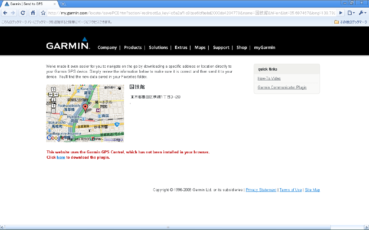This screenshot has width=369, height=230.
Task: Open the myGarmin menu
Action: click(264, 48)
